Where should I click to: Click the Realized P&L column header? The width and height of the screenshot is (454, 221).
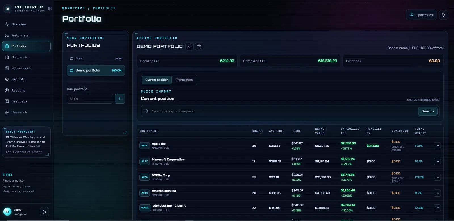tap(374, 131)
